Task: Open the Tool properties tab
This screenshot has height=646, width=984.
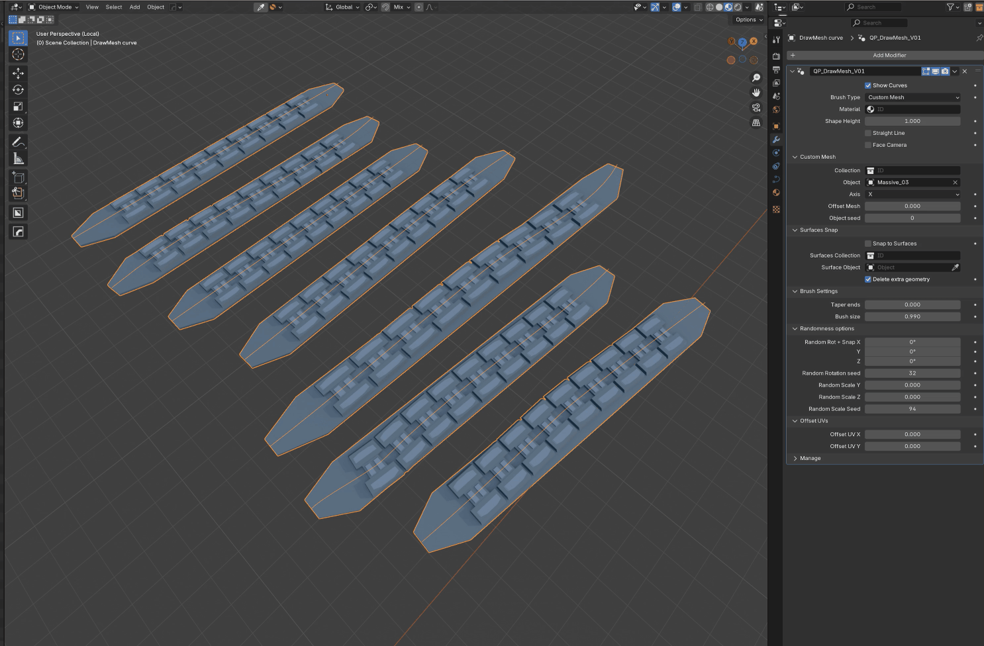Action: coord(776,39)
